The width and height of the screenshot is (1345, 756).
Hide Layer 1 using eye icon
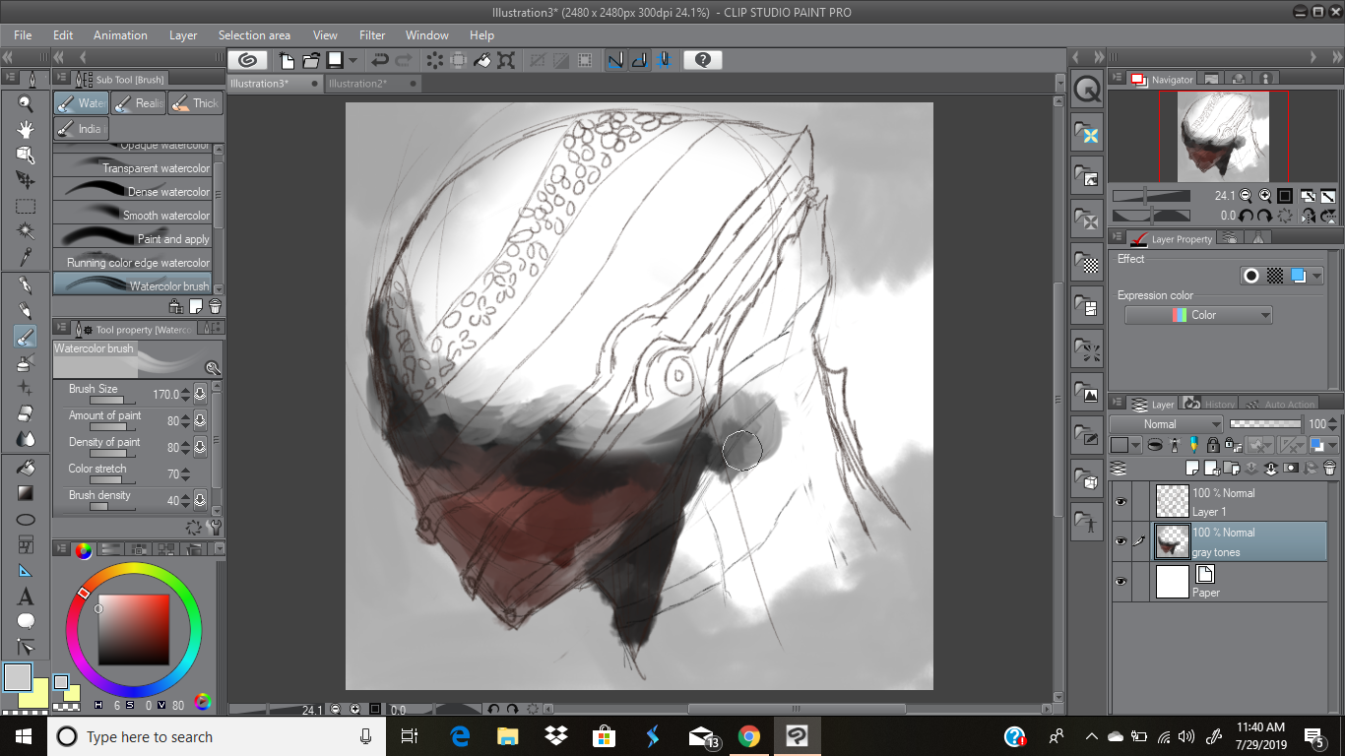(1121, 502)
